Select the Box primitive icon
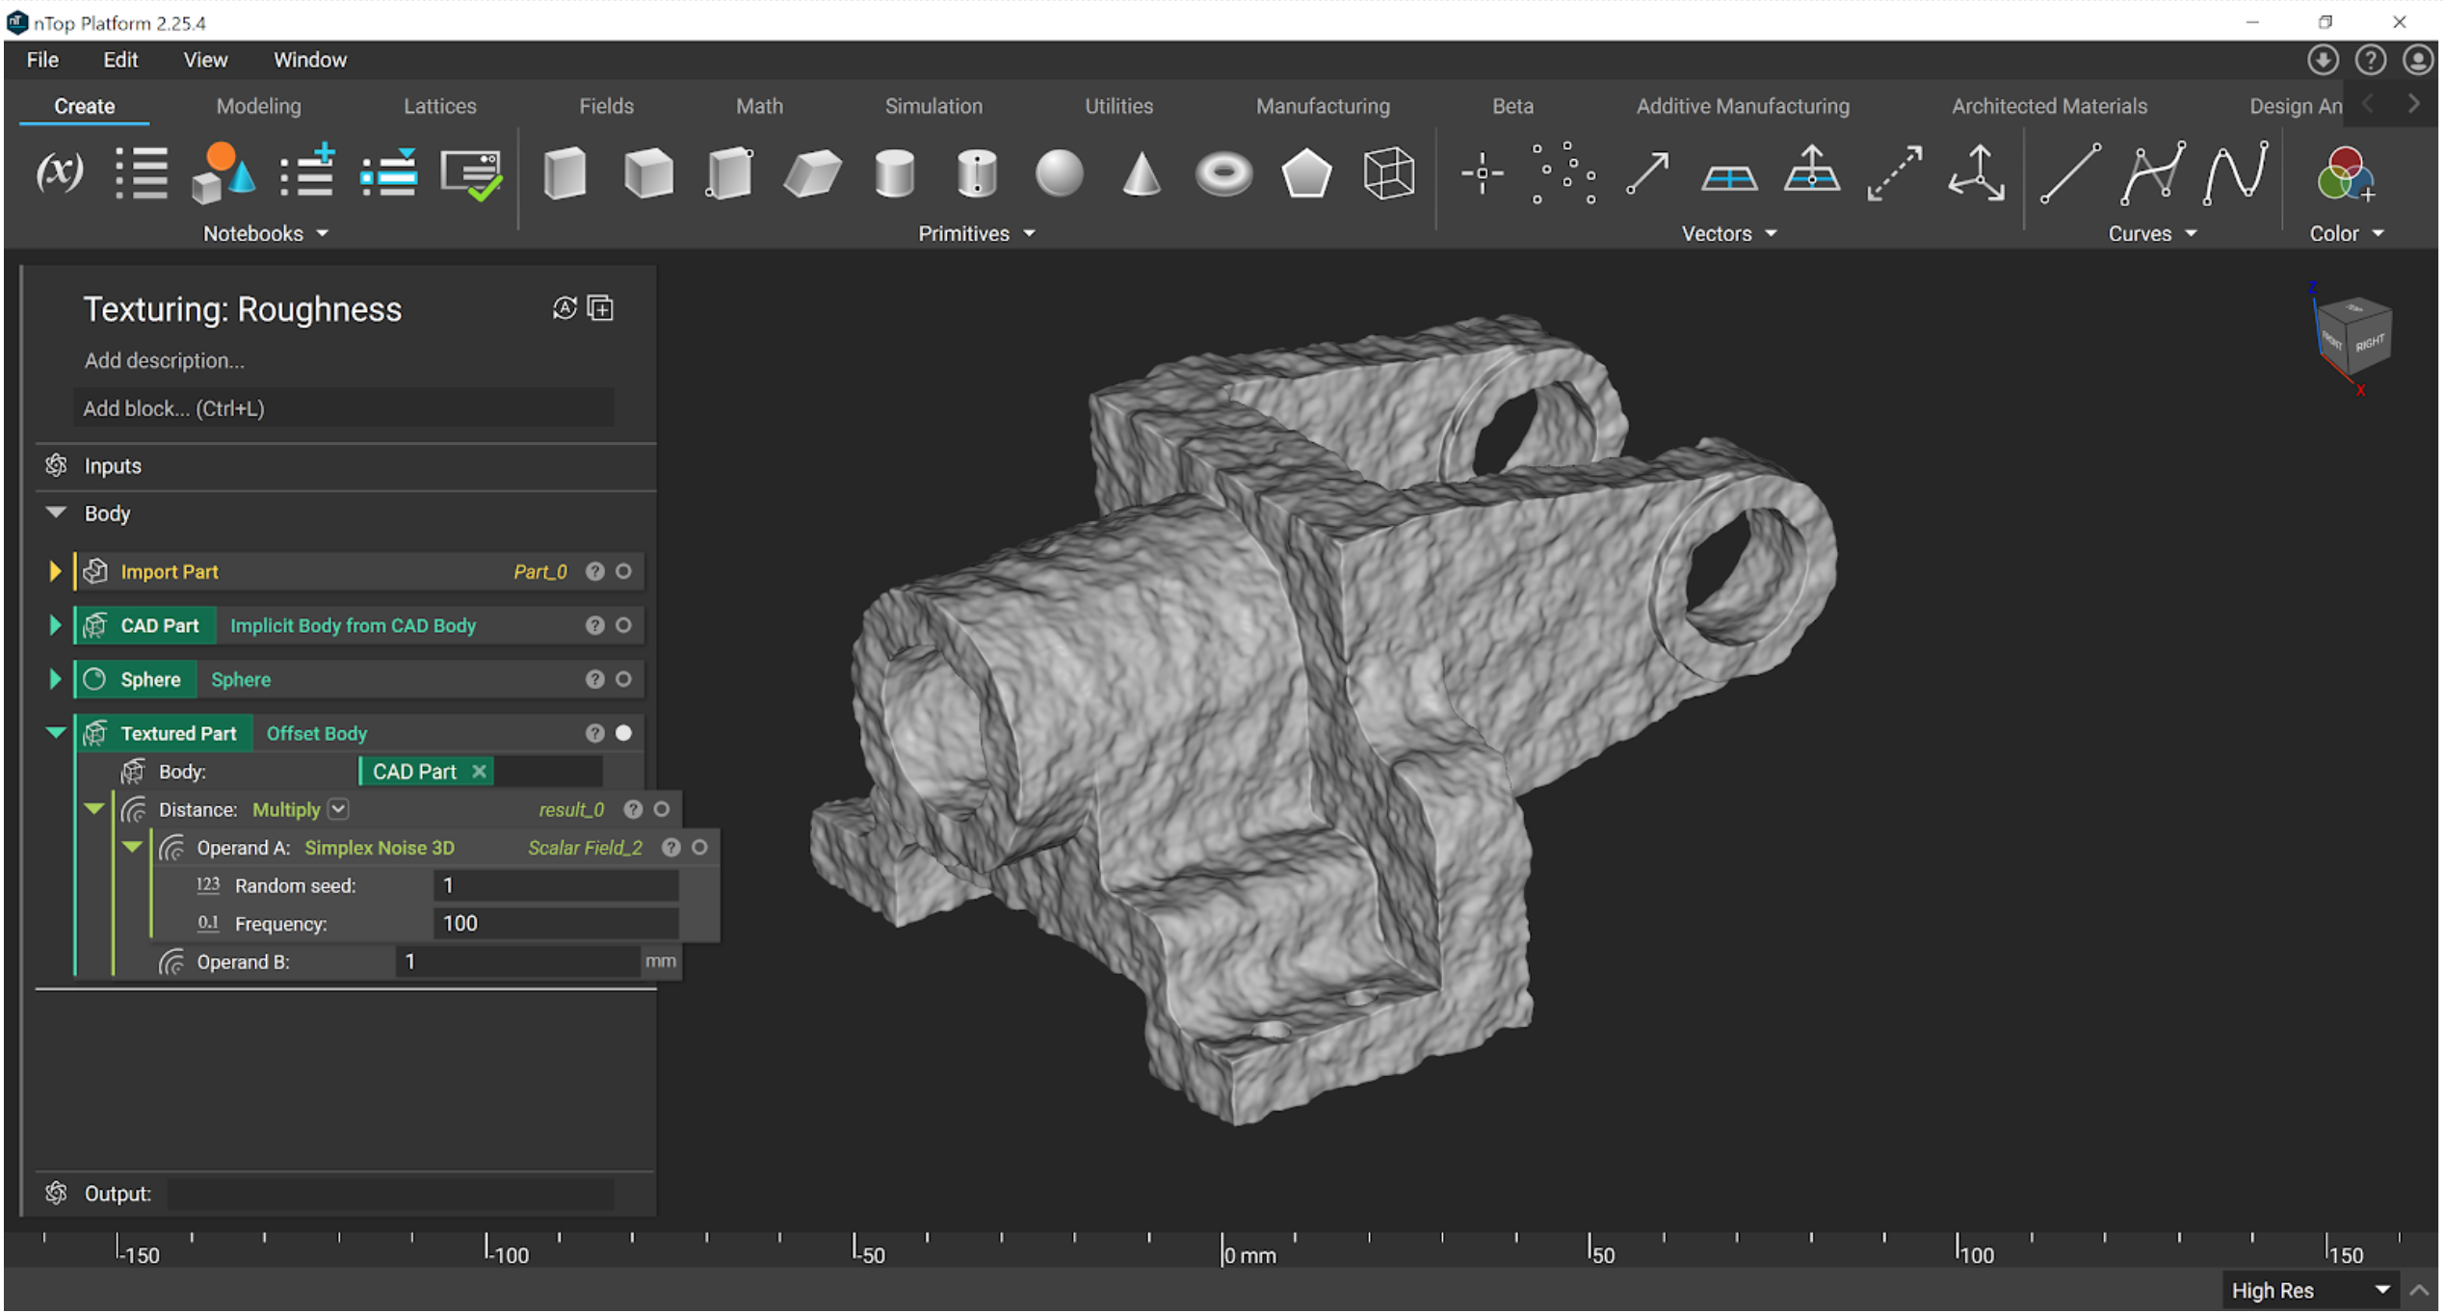2444x1313 pixels. coord(565,173)
